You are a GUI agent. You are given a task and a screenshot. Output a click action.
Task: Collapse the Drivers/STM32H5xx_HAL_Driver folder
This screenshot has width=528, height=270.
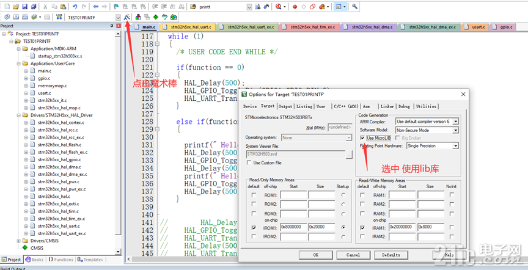(18, 115)
